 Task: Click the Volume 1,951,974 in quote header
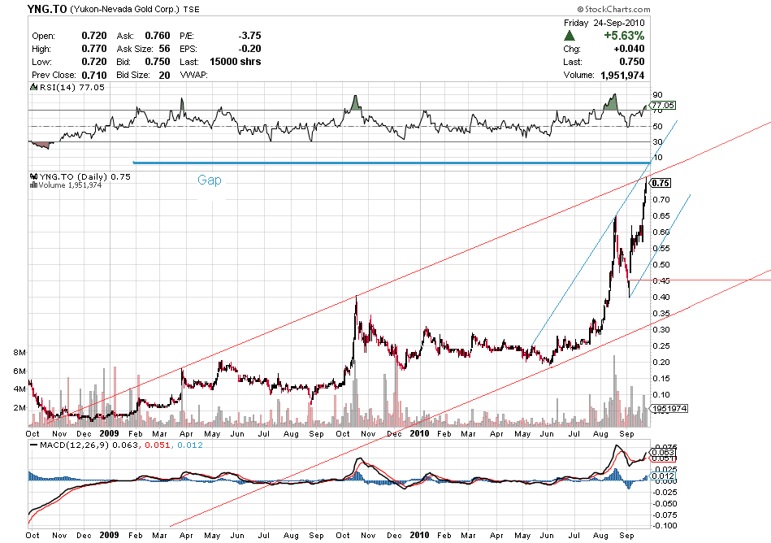(622, 75)
